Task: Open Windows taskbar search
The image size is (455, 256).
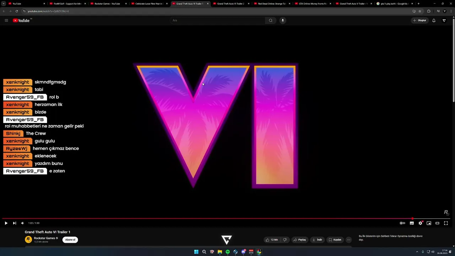Action: tap(204, 252)
